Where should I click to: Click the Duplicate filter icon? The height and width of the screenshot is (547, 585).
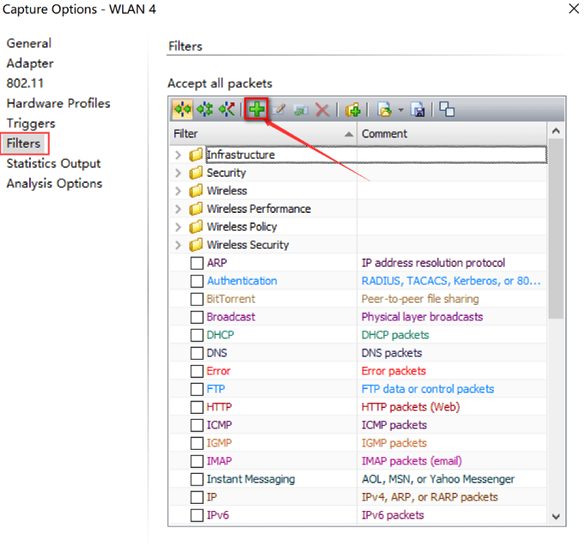[301, 110]
